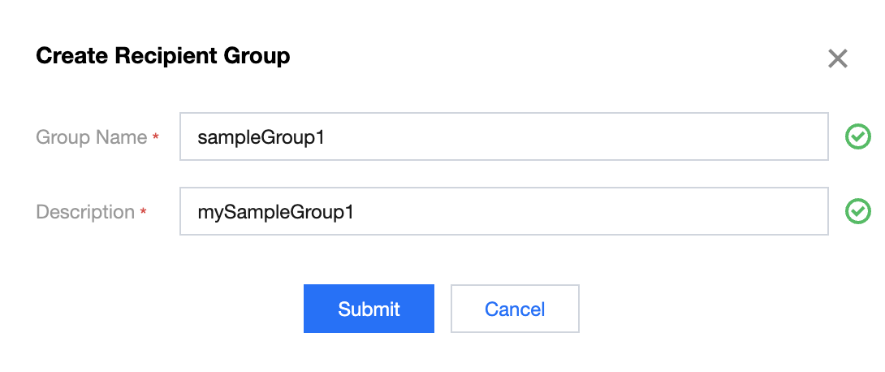The image size is (885, 372).
Task: Click the red asterisk next to Description
Action: pos(144,213)
